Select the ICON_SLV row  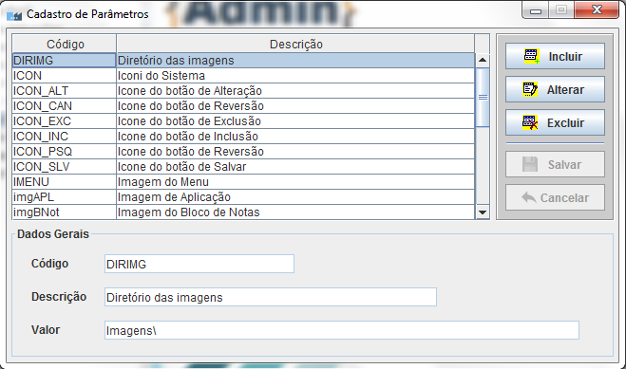coord(243,167)
